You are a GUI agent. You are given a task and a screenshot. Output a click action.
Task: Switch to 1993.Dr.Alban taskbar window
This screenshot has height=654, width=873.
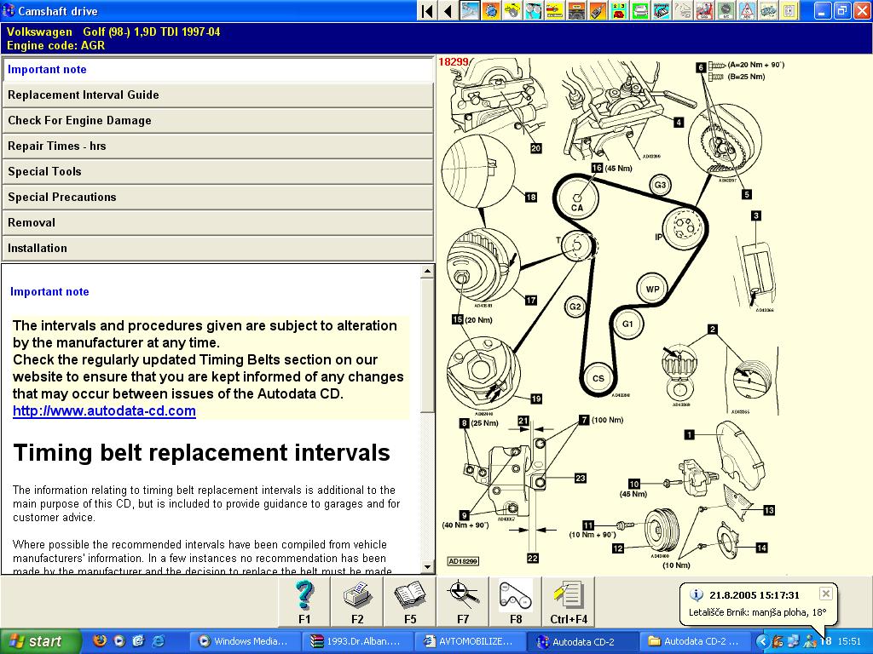(x=357, y=641)
